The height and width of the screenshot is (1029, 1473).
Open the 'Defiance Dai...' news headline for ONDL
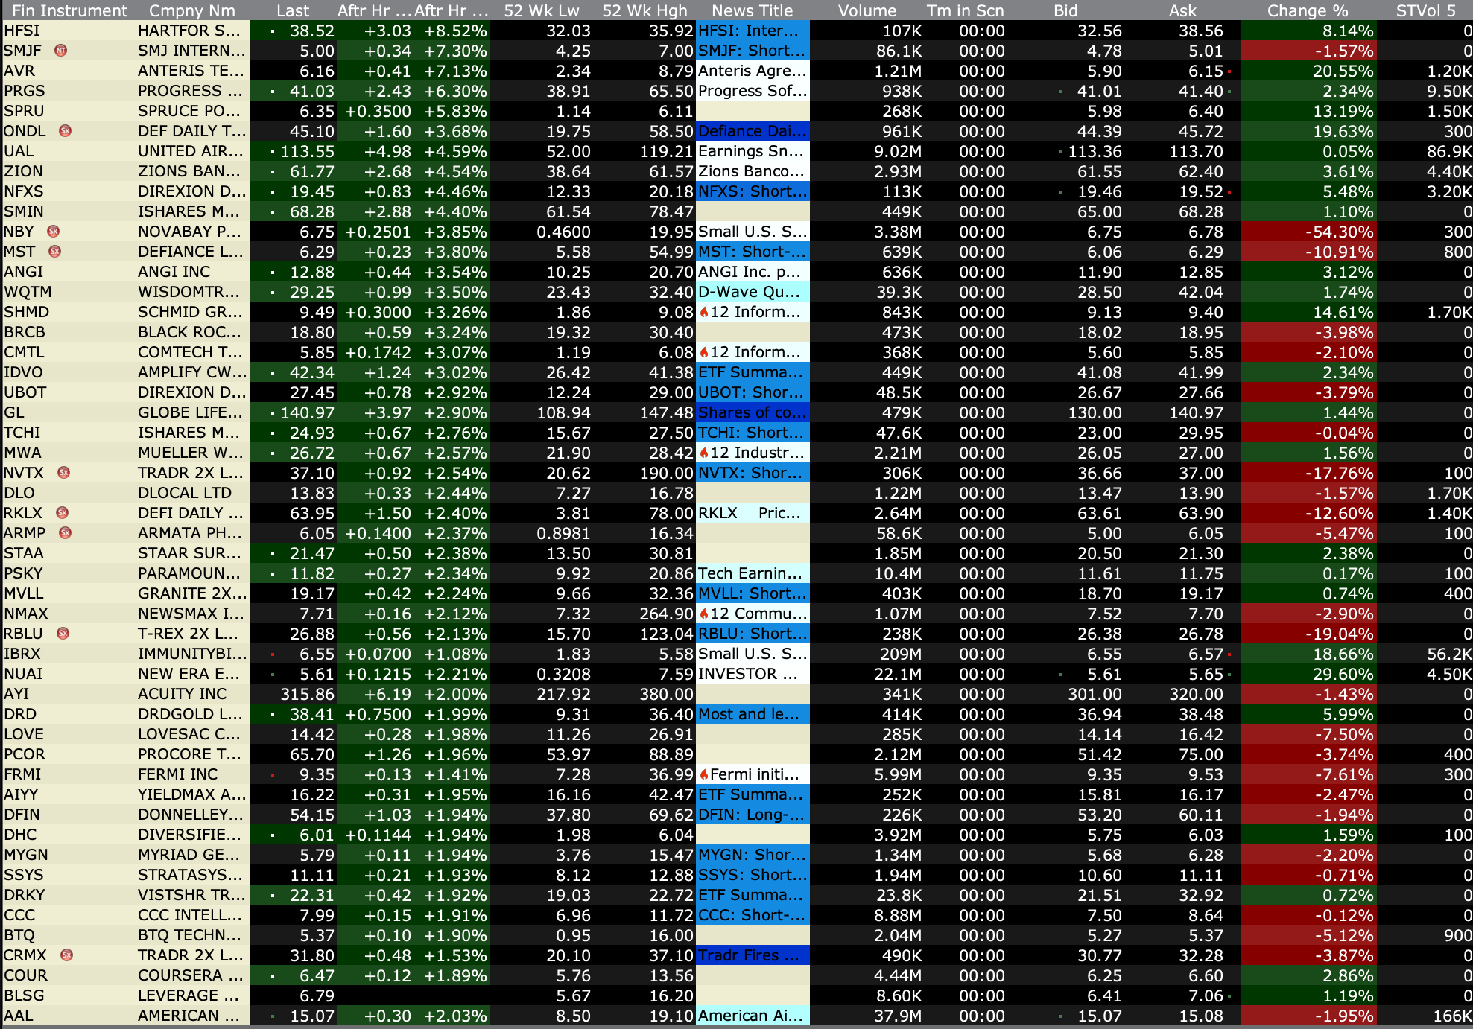coord(752,131)
